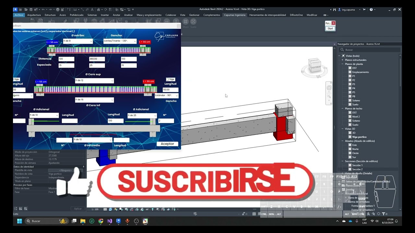This screenshot has height=233, width=415.
Task: Click the notification bell in system tray
Action: pos(396,221)
